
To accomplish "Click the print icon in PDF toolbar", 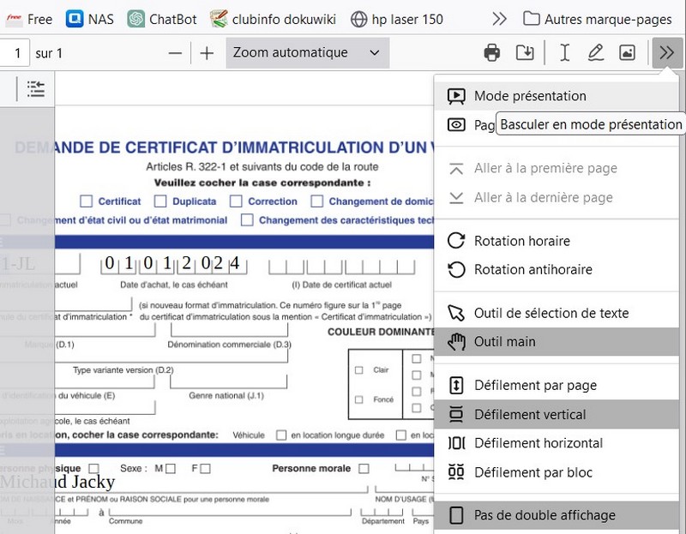I will pyautogui.click(x=492, y=53).
